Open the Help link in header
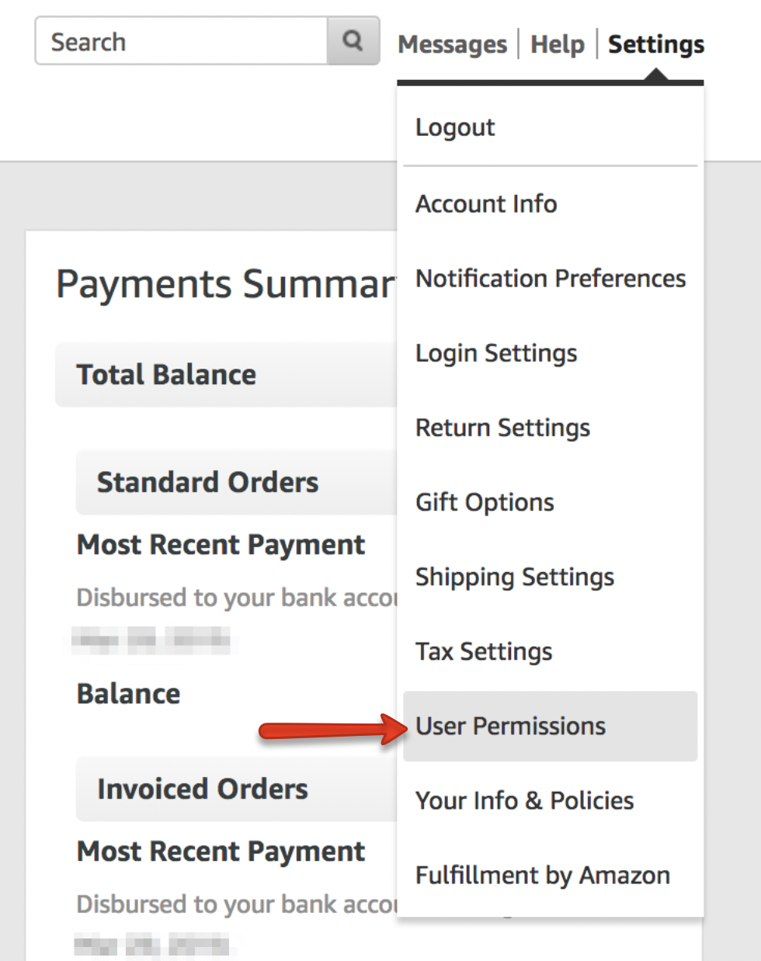This screenshot has height=961, width=761. tap(557, 44)
